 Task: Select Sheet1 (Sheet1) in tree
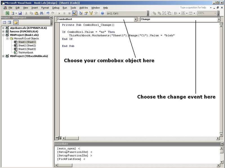(x=27, y=42)
